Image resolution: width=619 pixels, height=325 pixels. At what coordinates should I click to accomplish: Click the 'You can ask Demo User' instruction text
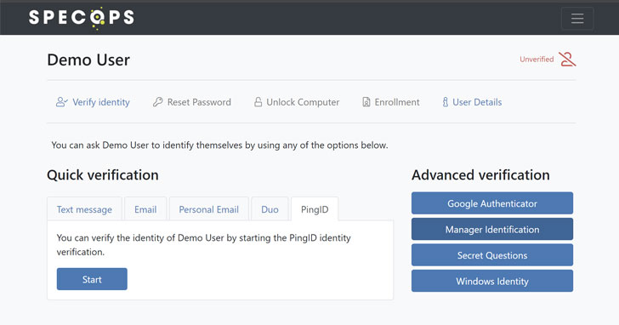[220, 145]
